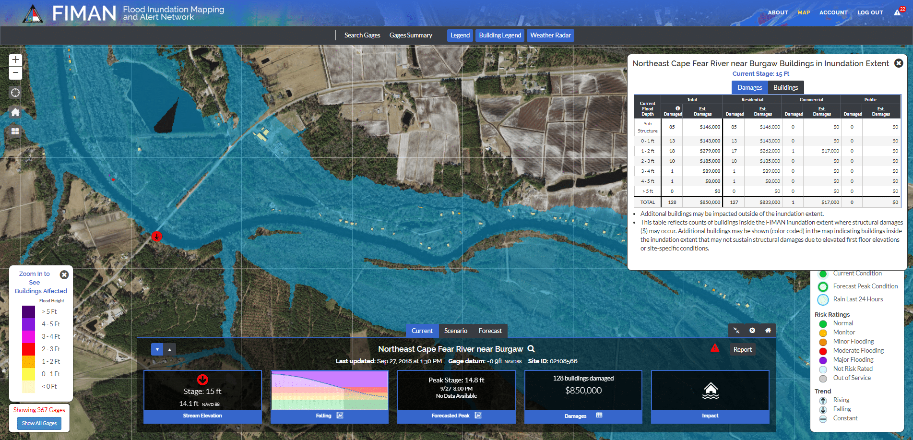Click the locate-me crosshair map button

[x=15, y=93]
